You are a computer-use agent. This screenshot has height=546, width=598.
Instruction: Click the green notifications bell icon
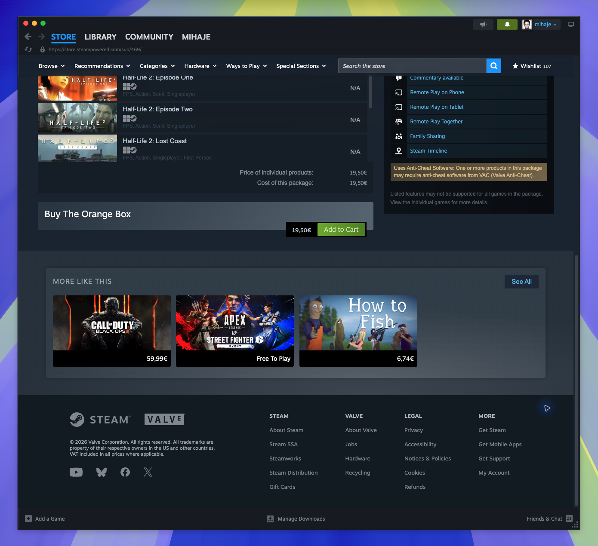[x=507, y=25]
